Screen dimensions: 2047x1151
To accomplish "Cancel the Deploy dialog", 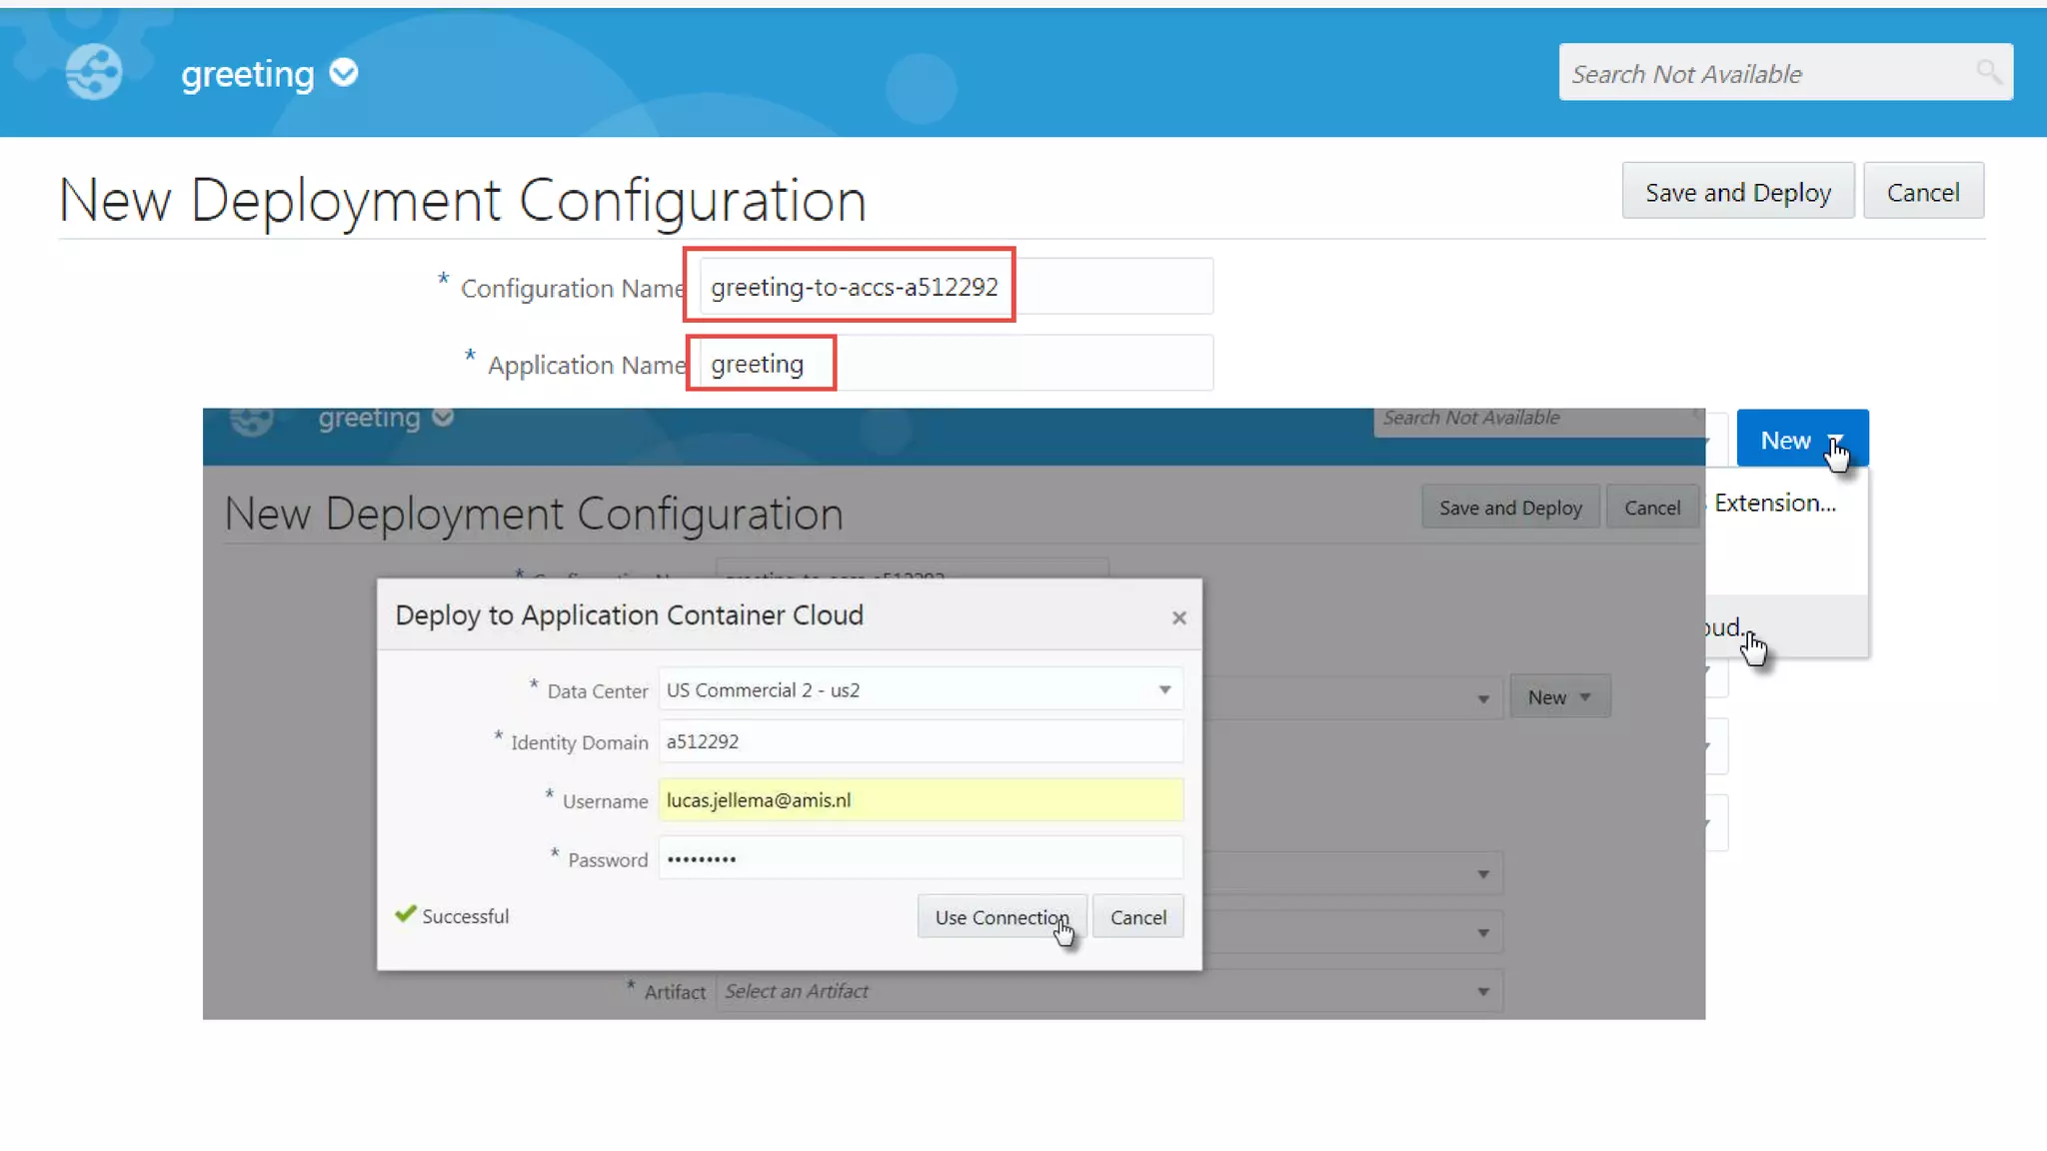I will [x=1137, y=917].
